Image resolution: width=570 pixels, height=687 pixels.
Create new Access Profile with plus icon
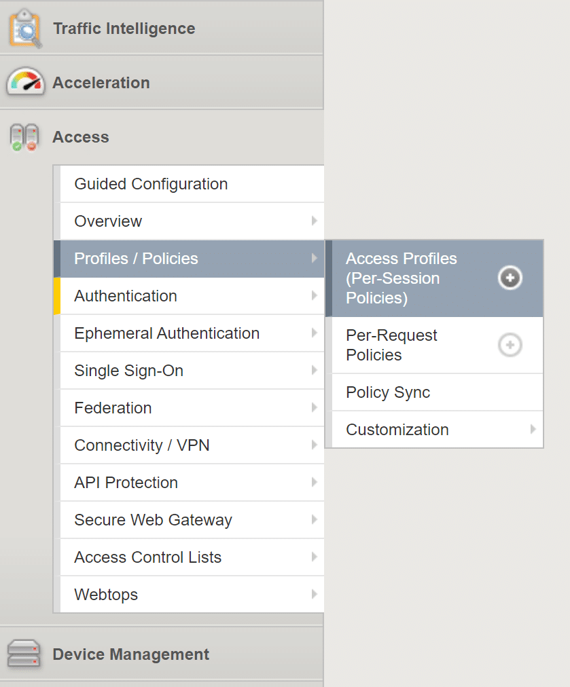pos(510,278)
